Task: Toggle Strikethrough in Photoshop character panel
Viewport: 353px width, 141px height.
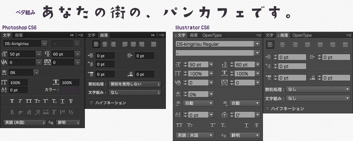Action: pyautogui.click(x=71, y=101)
